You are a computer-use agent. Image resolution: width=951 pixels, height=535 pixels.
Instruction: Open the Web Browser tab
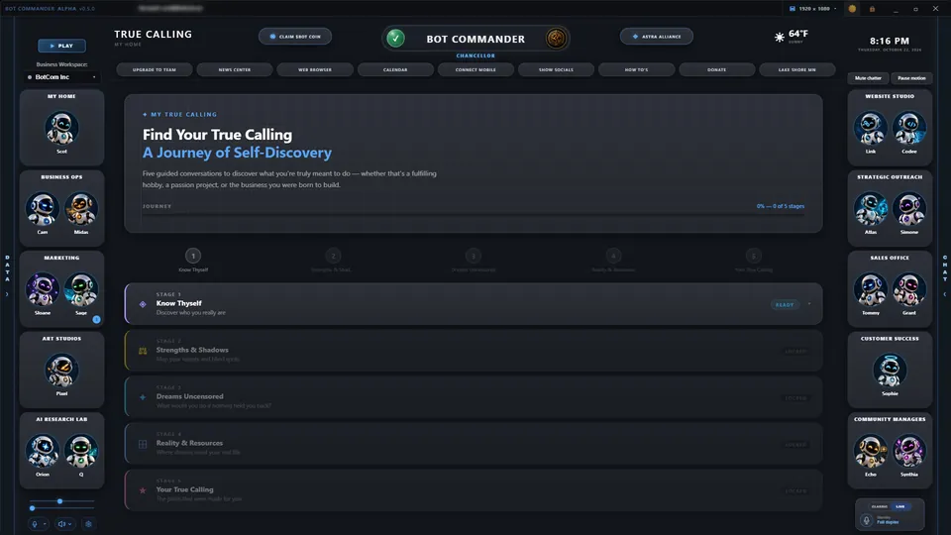pos(315,69)
